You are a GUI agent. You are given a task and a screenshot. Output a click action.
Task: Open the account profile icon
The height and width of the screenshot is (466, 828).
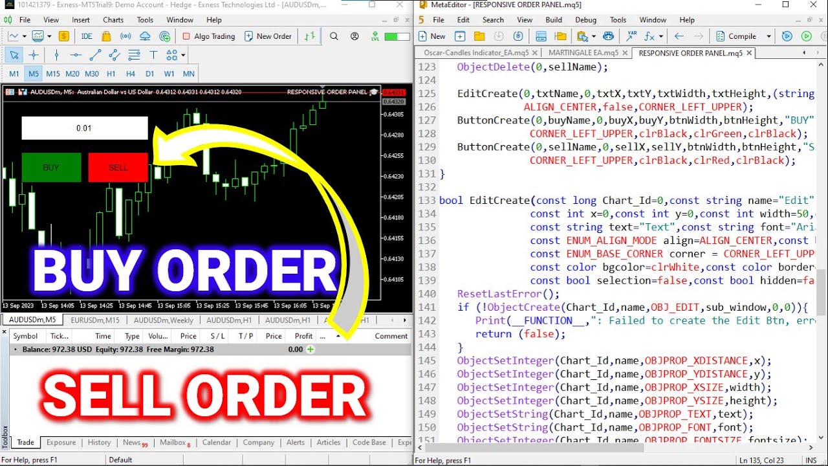(x=353, y=36)
